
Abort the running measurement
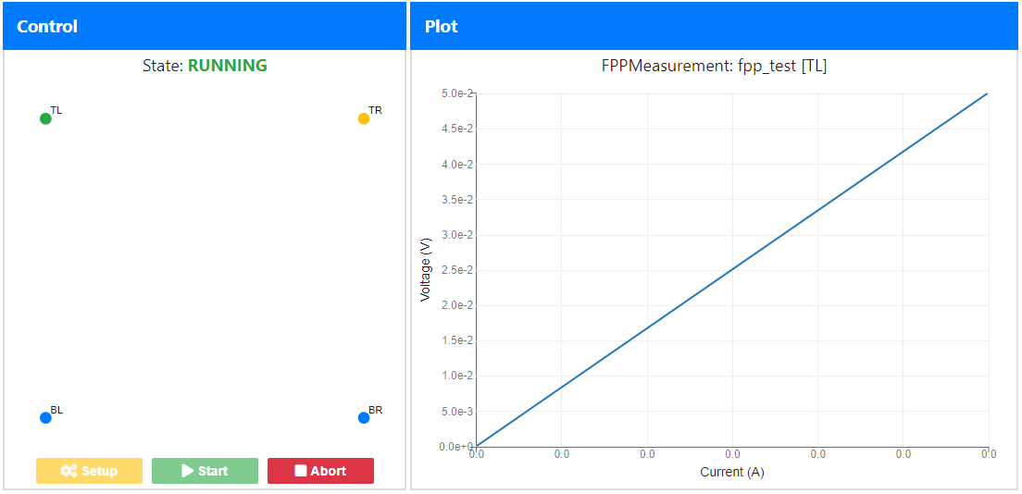tap(320, 471)
